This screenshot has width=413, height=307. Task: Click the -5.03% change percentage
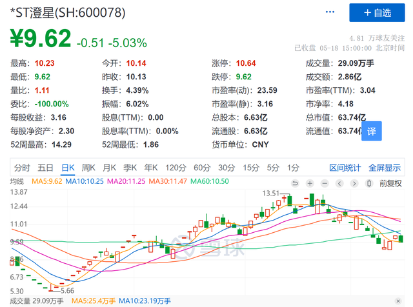click(x=128, y=43)
